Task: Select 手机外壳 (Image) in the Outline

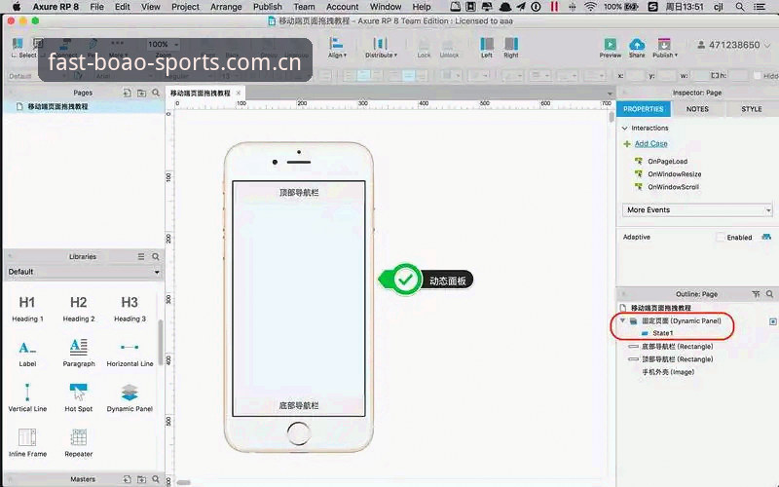Action: pos(668,372)
